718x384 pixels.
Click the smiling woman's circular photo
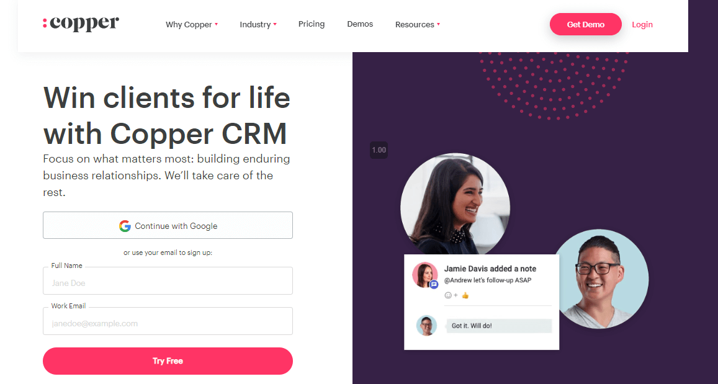pos(455,204)
